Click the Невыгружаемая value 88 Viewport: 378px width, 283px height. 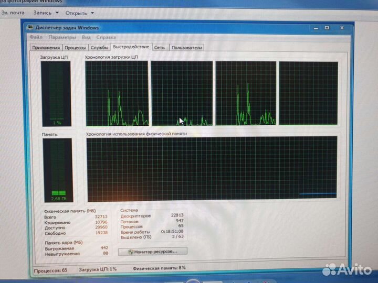pyautogui.click(x=106, y=253)
